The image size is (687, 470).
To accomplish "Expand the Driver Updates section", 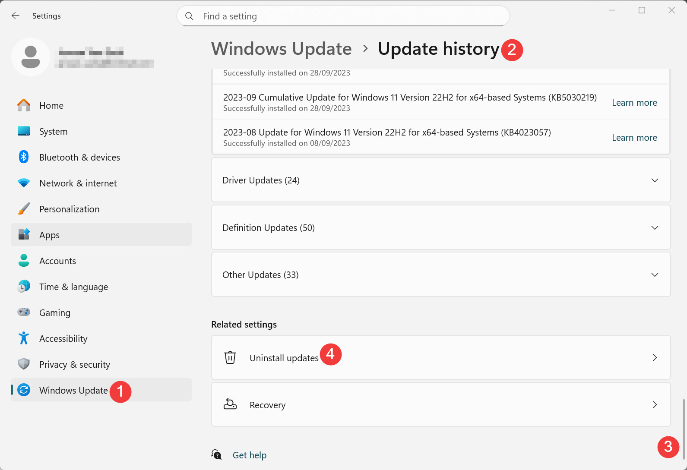I will tap(440, 180).
